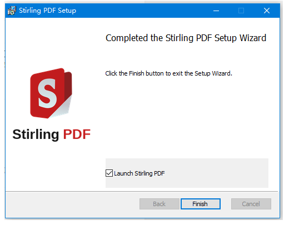Image resolution: width=284 pixels, height=225 pixels.
Task: Click the greyed-out Cancel button
Action: (251, 204)
